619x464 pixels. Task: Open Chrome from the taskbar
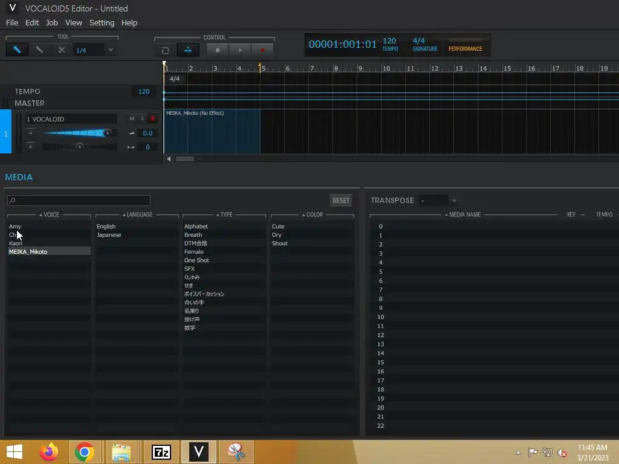[85, 452]
